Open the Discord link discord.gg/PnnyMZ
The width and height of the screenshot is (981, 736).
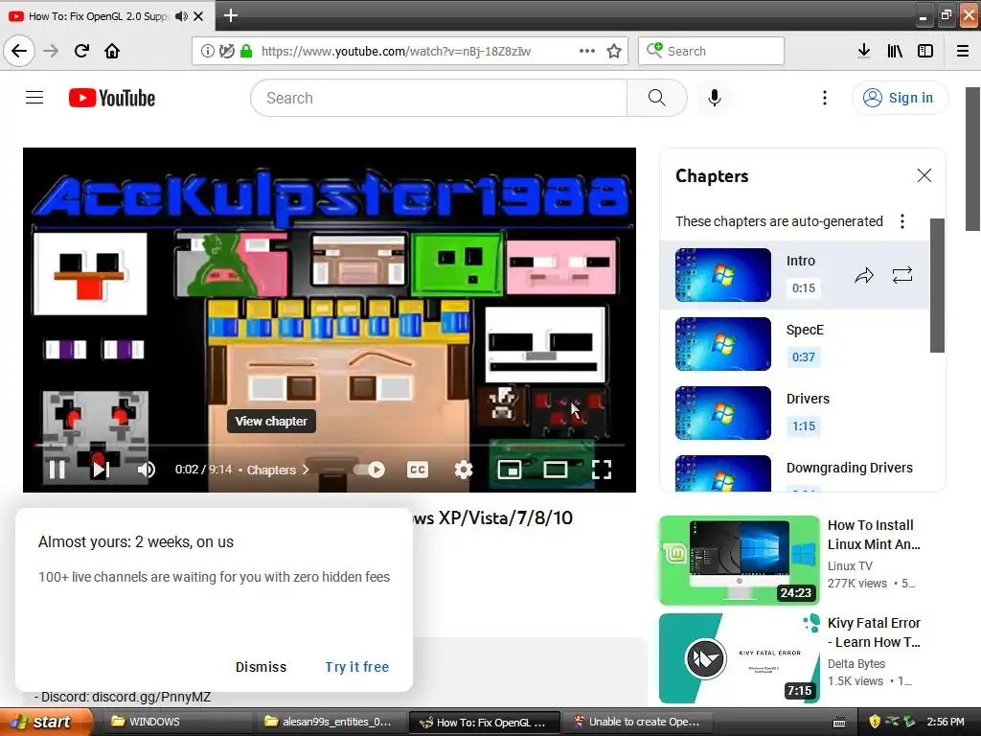151,697
